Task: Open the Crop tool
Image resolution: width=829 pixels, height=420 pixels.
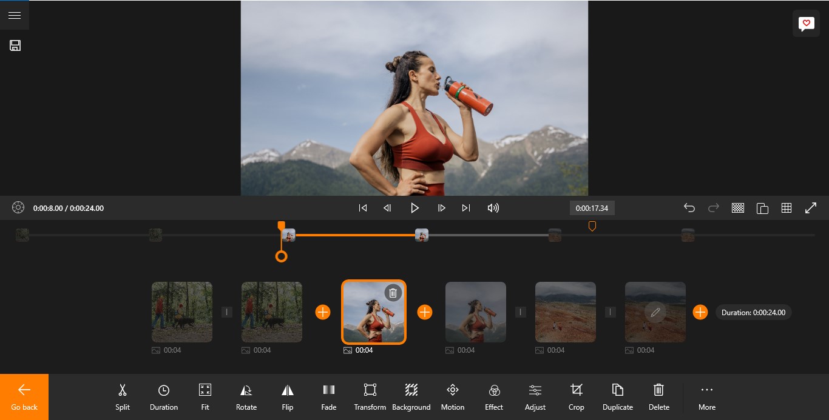Action: [576, 397]
